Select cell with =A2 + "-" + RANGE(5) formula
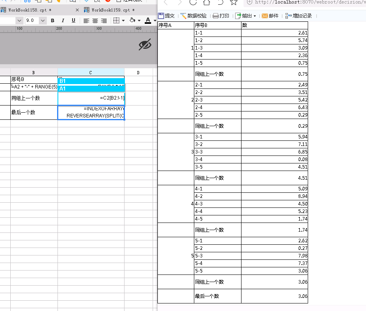 pyautogui.click(x=34, y=87)
